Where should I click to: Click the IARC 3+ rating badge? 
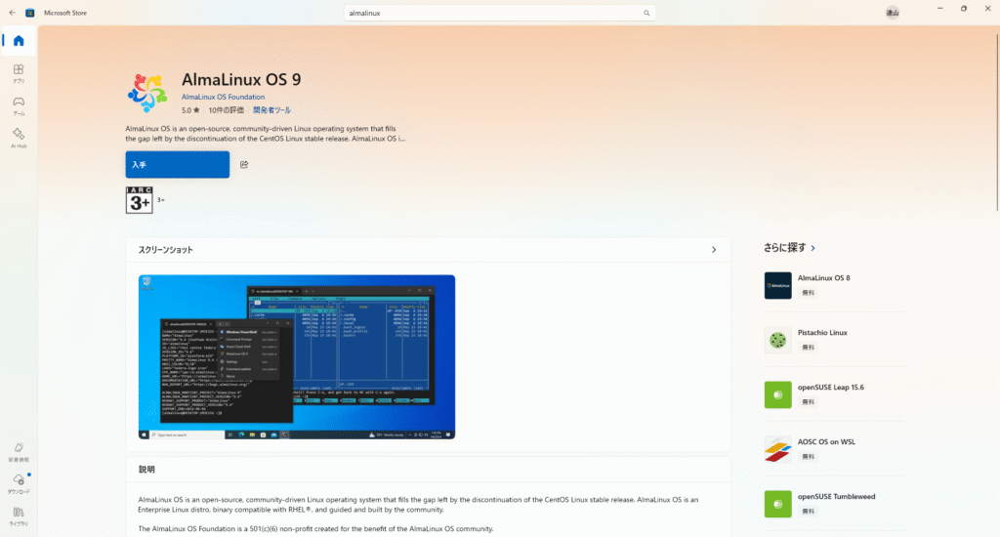coord(139,199)
